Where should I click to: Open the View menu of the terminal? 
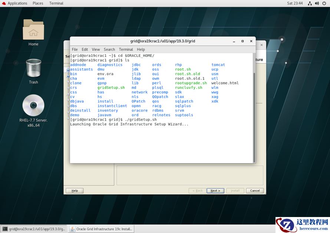pos(96,49)
